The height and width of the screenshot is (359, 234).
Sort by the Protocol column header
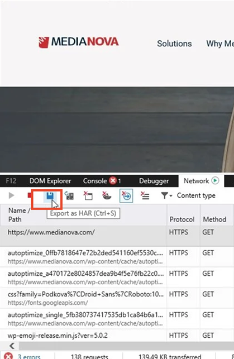182,219
